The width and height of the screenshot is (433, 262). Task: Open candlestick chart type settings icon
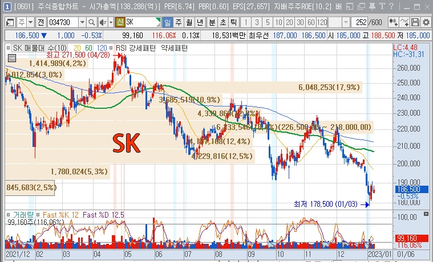click(x=393, y=22)
